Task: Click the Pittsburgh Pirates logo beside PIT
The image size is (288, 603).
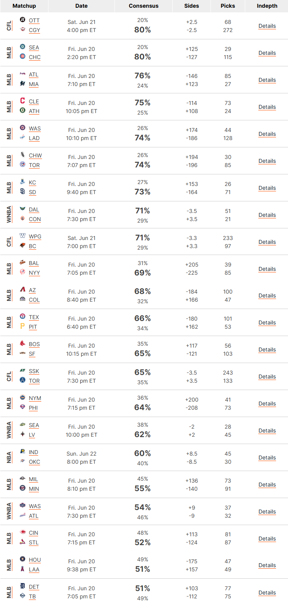Action: (22, 326)
